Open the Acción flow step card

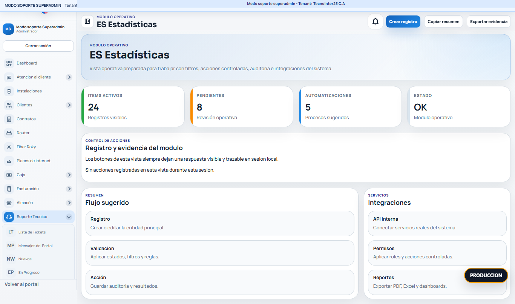click(x=220, y=282)
